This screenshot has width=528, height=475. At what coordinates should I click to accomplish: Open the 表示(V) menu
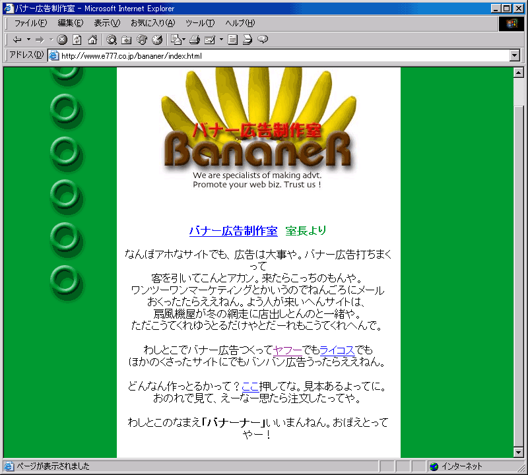[x=107, y=23]
